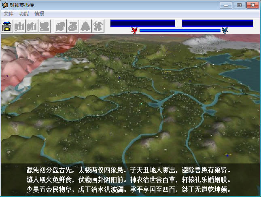261x197 pixels.
Task: Click the greyed warrior figure toolbar icon
Action: point(98,26)
